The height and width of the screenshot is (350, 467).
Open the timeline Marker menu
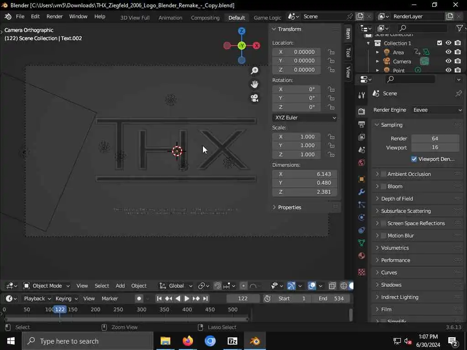[x=109, y=298]
